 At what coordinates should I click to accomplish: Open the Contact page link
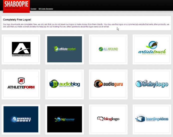click(33, 9)
